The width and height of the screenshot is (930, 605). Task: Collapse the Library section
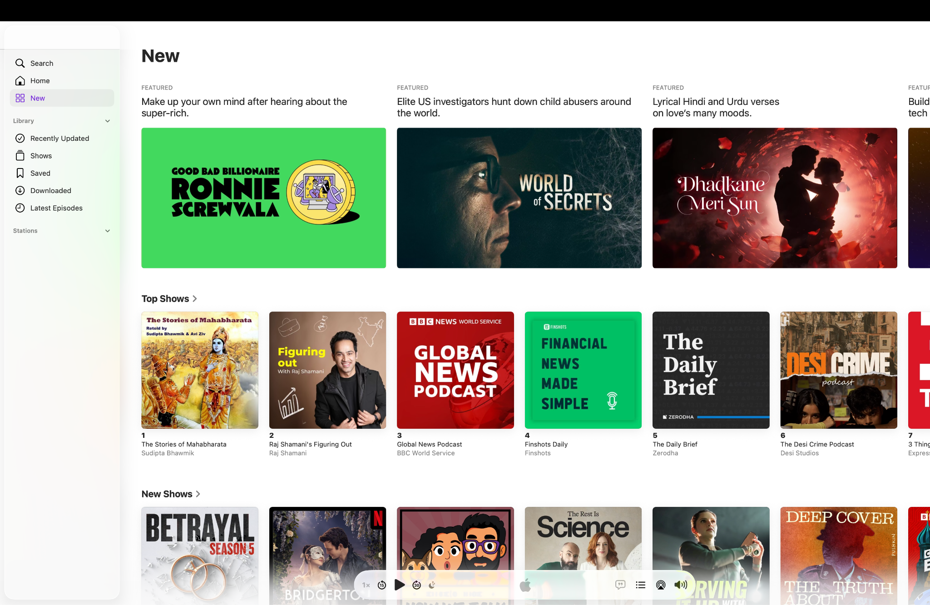108,121
